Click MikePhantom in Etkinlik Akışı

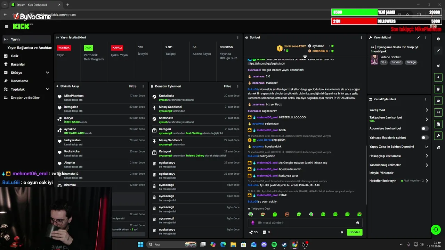click(74, 96)
